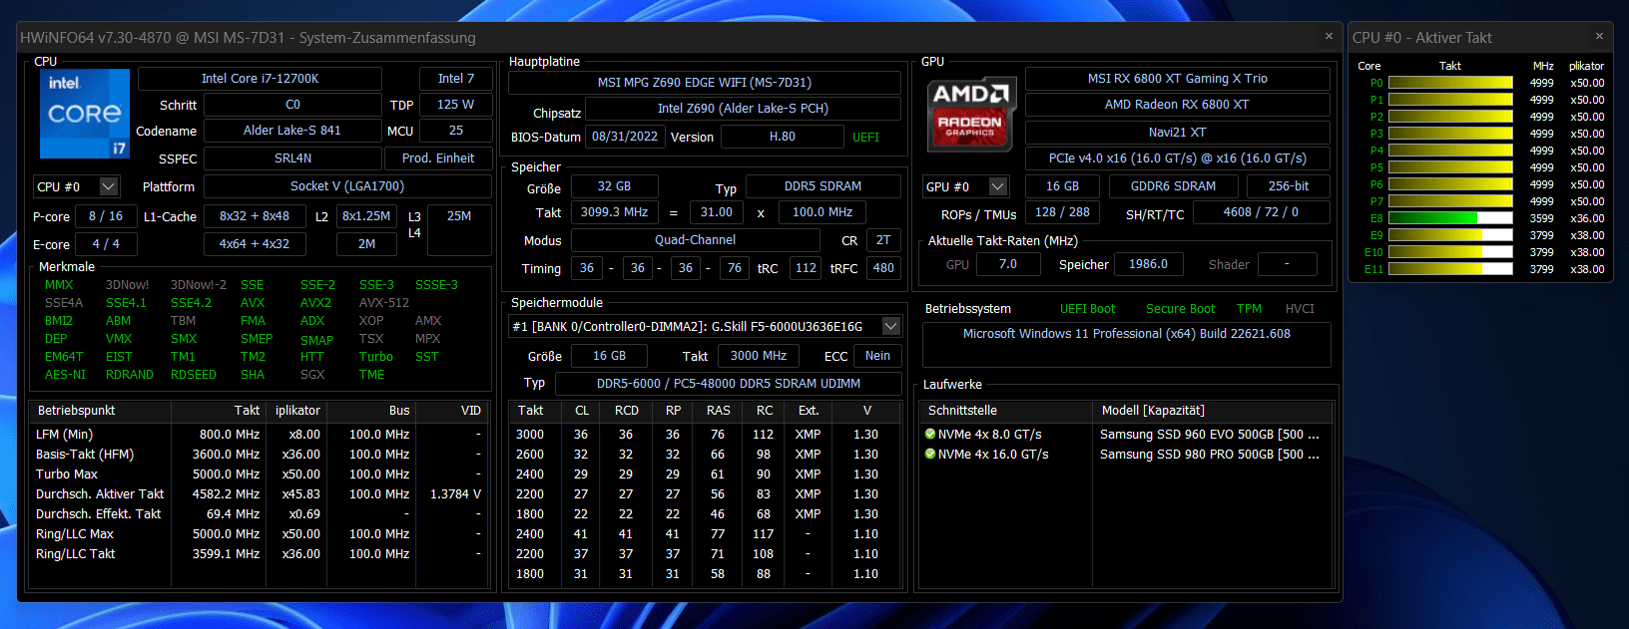
Task: Click the UEFI Boot indicator
Action: point(1087,309)
